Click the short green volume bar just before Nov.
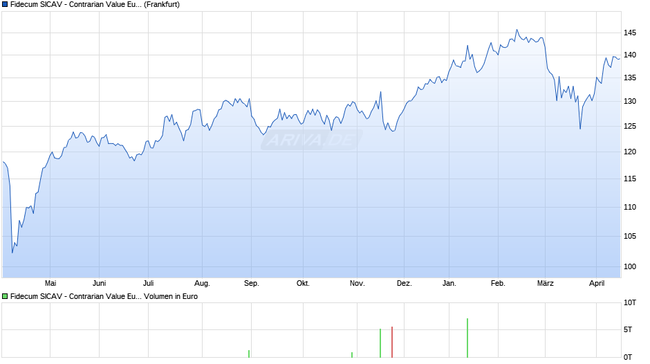The width and height of the screenshot is (650, 364). click(x=352, y=355)
